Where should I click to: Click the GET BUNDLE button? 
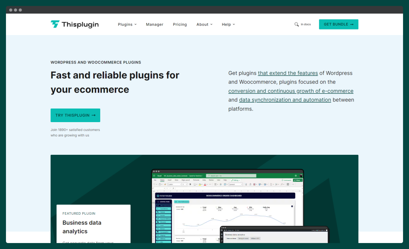tap(338, 24)
